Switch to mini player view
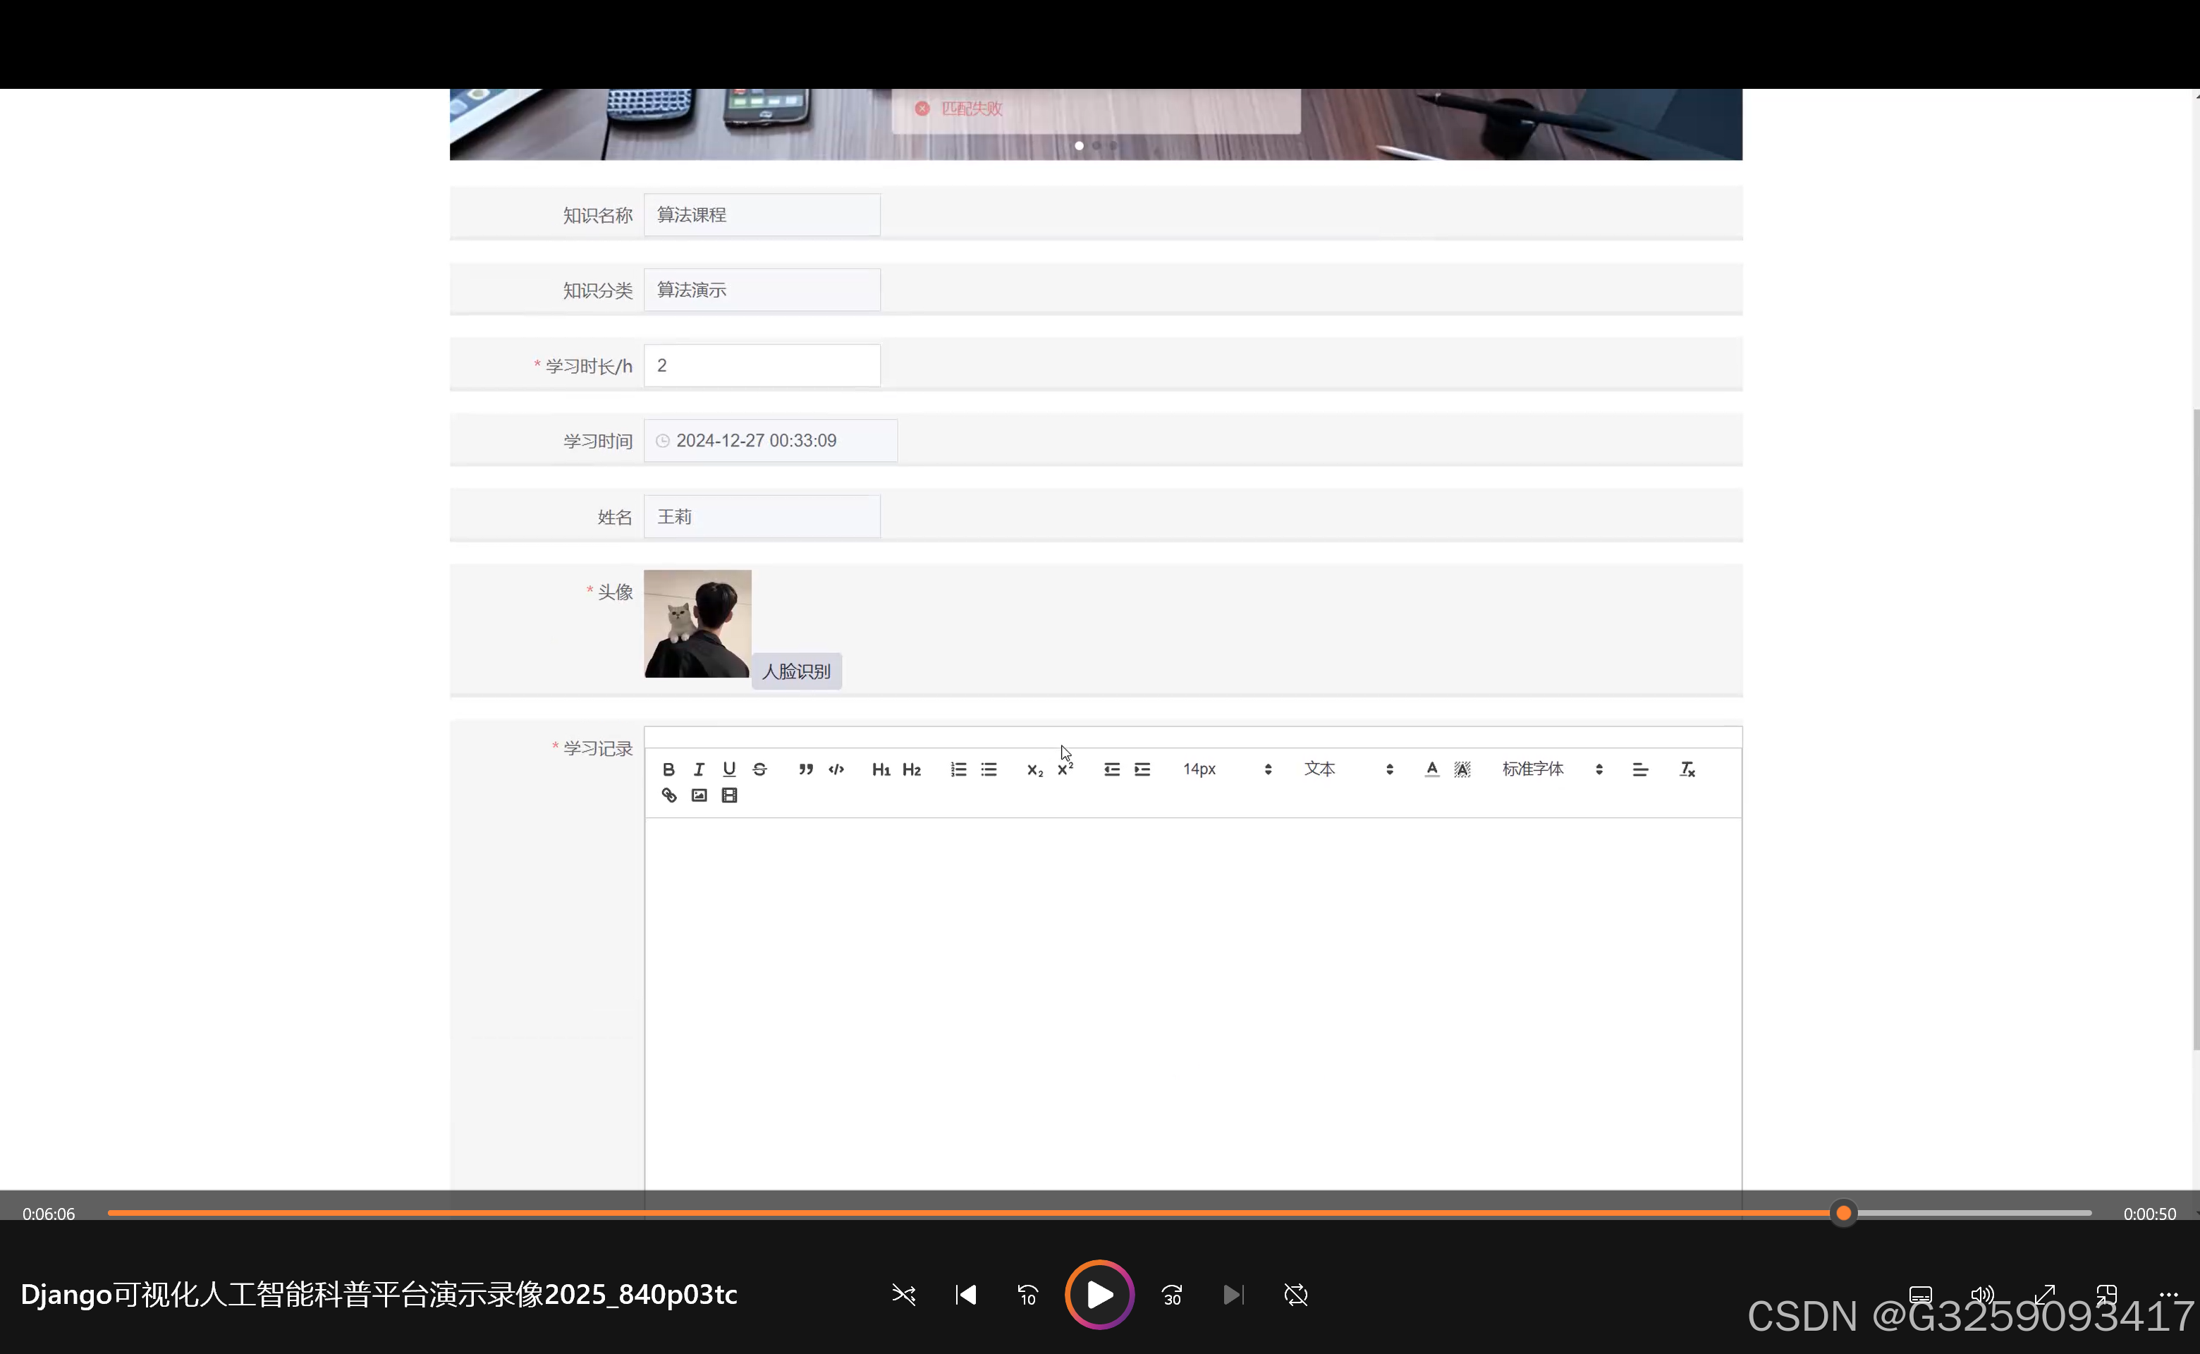Image resolution: width=2200 pixels, height=1354 pixels. [2107, 1295]
